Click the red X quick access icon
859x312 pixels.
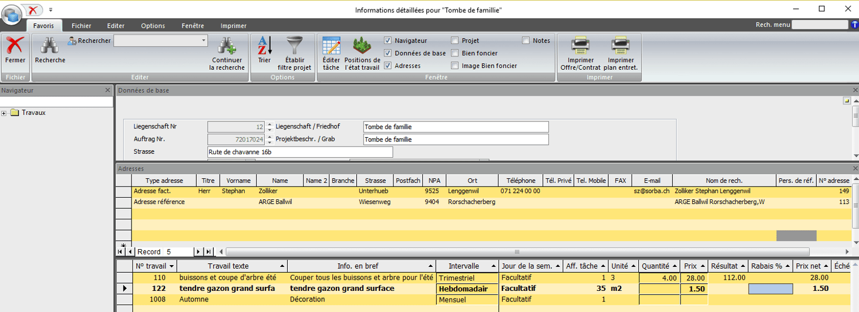[x=33, y=9]
